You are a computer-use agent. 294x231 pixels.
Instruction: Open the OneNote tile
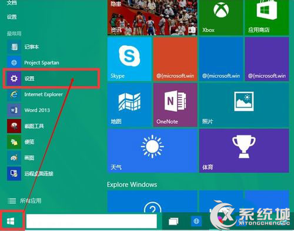[x=175, y=105]
